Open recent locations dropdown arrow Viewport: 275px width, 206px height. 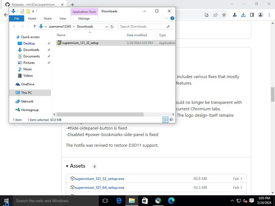coord(28,27)
